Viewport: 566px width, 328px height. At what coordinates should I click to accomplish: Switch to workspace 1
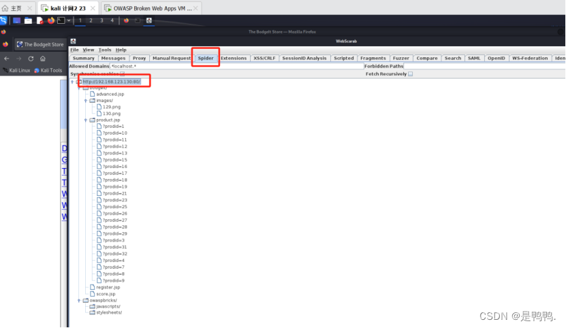80,20
